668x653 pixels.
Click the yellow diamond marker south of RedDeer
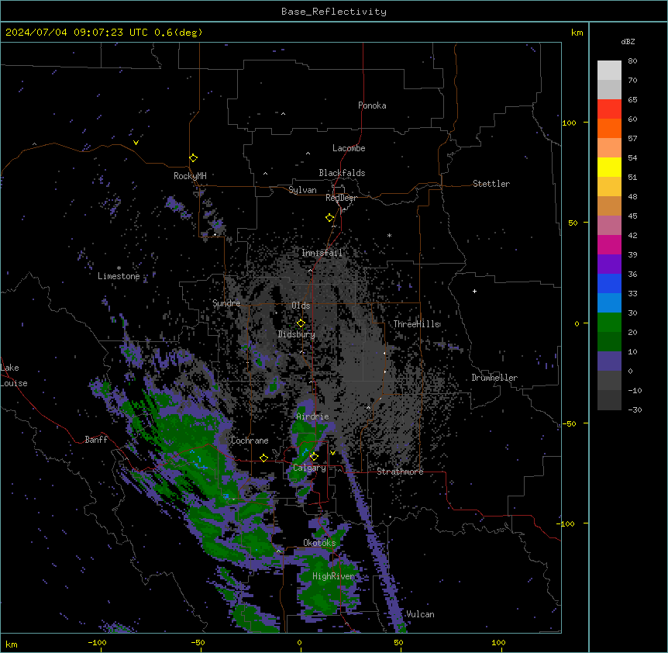[330, 218]
